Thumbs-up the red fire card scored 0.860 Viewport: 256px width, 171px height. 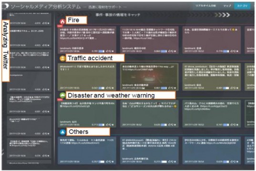[169, 51]
